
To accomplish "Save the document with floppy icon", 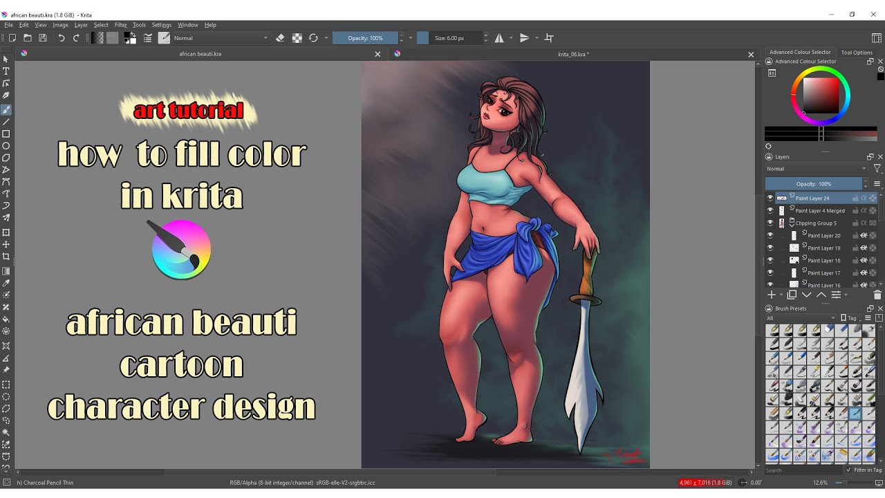I will point(43,38).
